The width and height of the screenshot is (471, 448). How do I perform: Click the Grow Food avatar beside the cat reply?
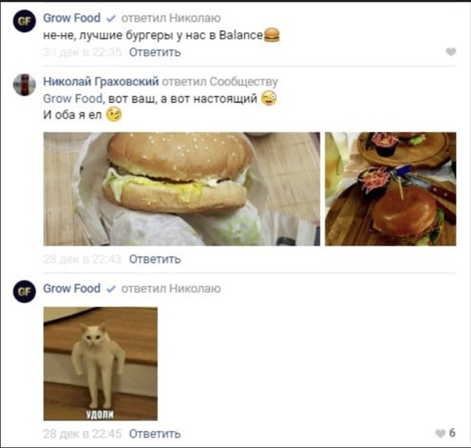(x=24, y=291)
